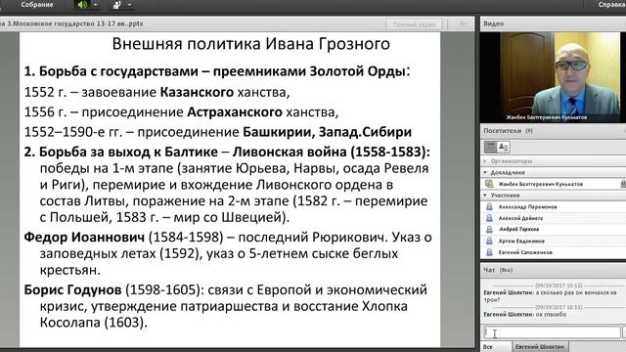This screenshot has height=352, width=626.
Task: Click microphone icon in Жанбек's row
Action: point(623,184)
